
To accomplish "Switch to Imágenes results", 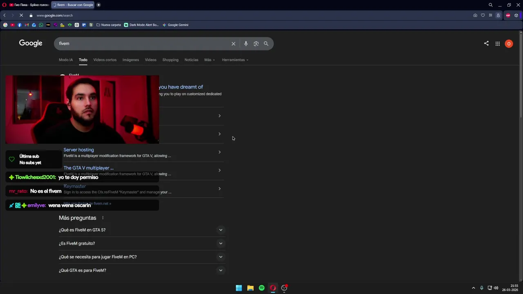I will pyautogui.click(x=131, y=60).
